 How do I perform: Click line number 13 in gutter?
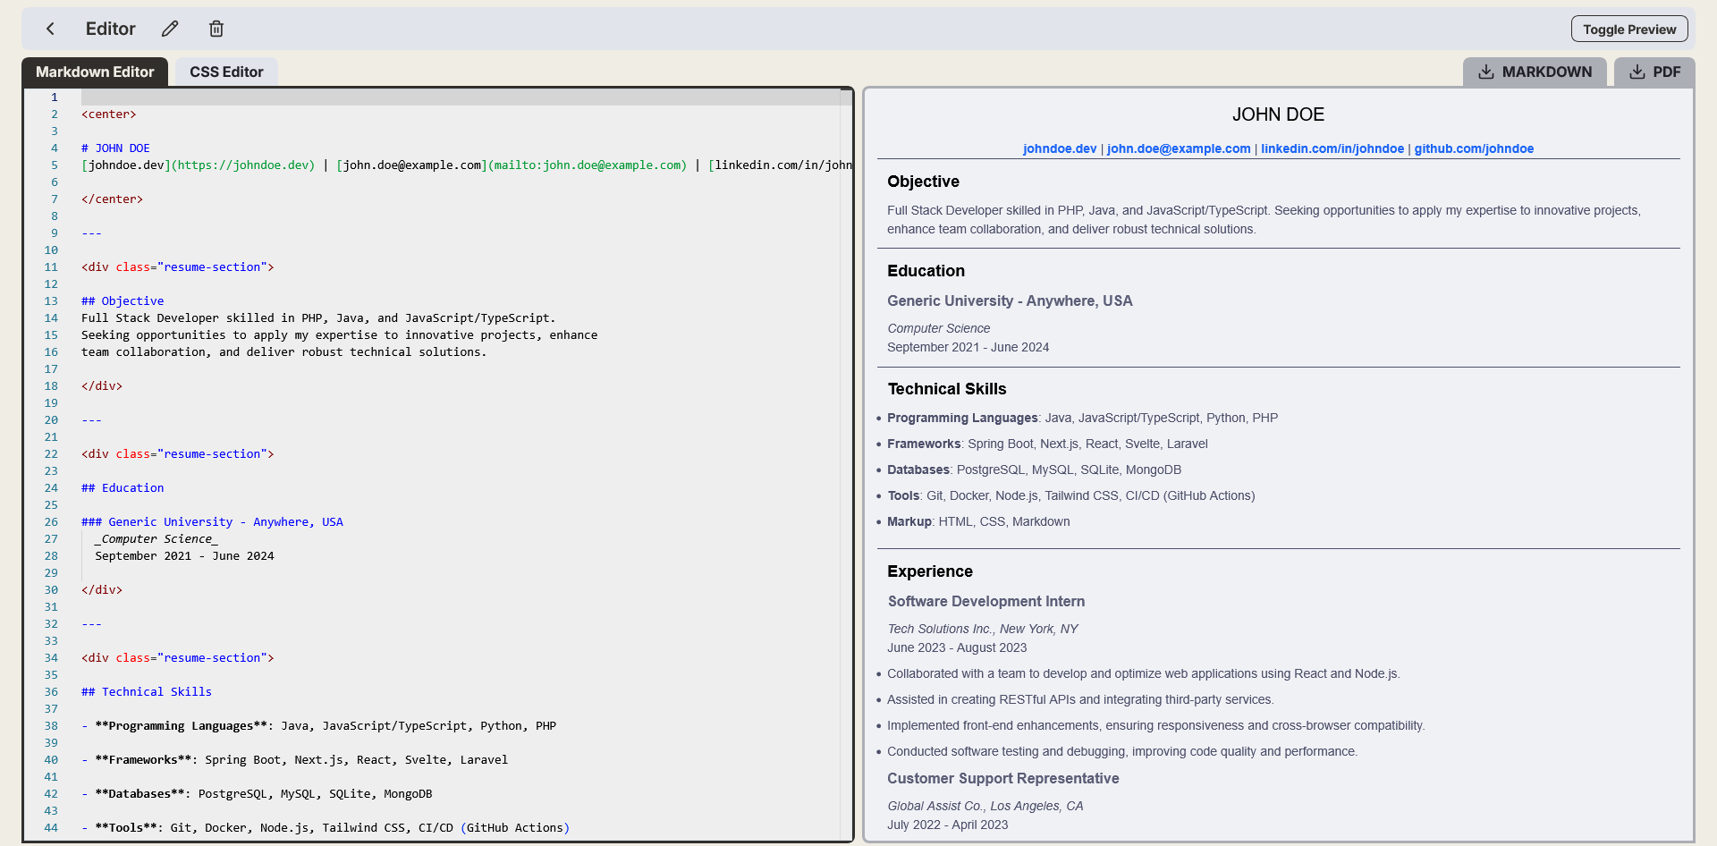51,301
